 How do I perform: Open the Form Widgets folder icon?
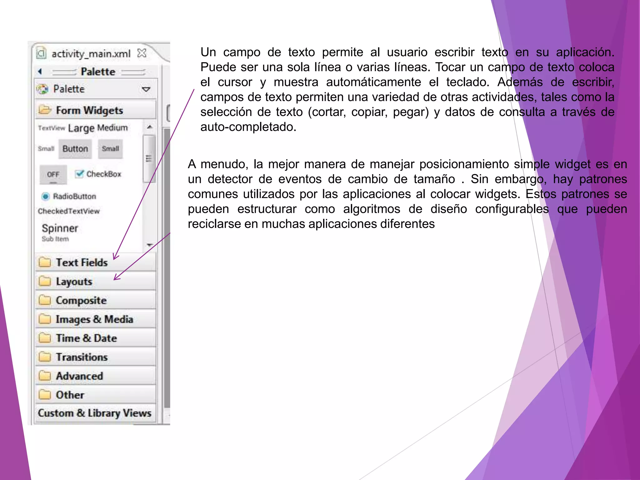point(45,110)
